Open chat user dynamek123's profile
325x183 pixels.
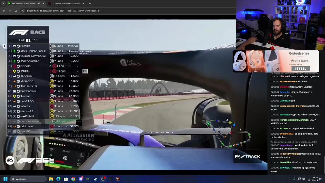286,134
